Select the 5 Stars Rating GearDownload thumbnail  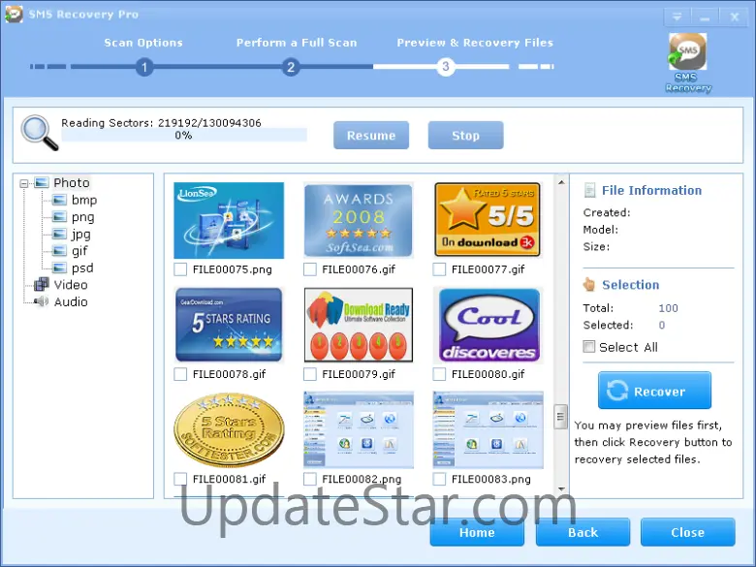tap(229, 325)
